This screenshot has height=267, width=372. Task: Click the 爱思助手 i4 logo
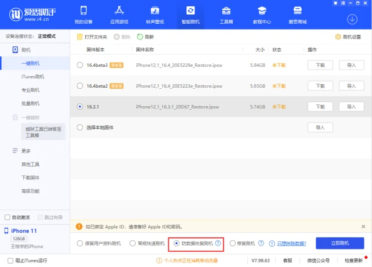[x=32, y=15]
